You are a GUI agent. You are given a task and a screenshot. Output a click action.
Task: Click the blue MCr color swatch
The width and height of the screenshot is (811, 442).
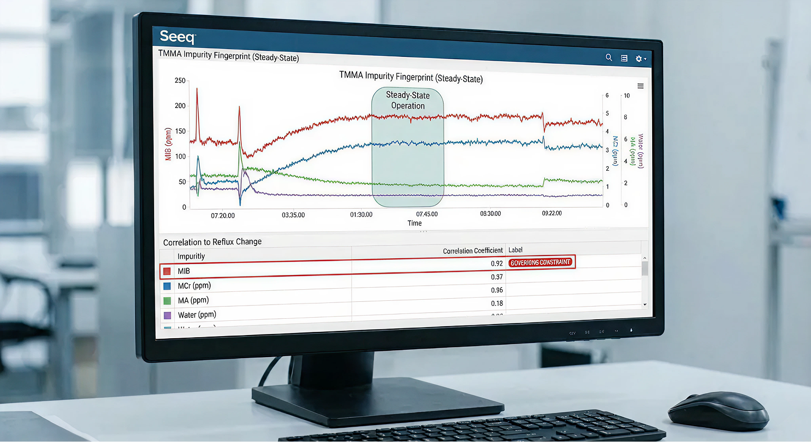pos(167,286)
